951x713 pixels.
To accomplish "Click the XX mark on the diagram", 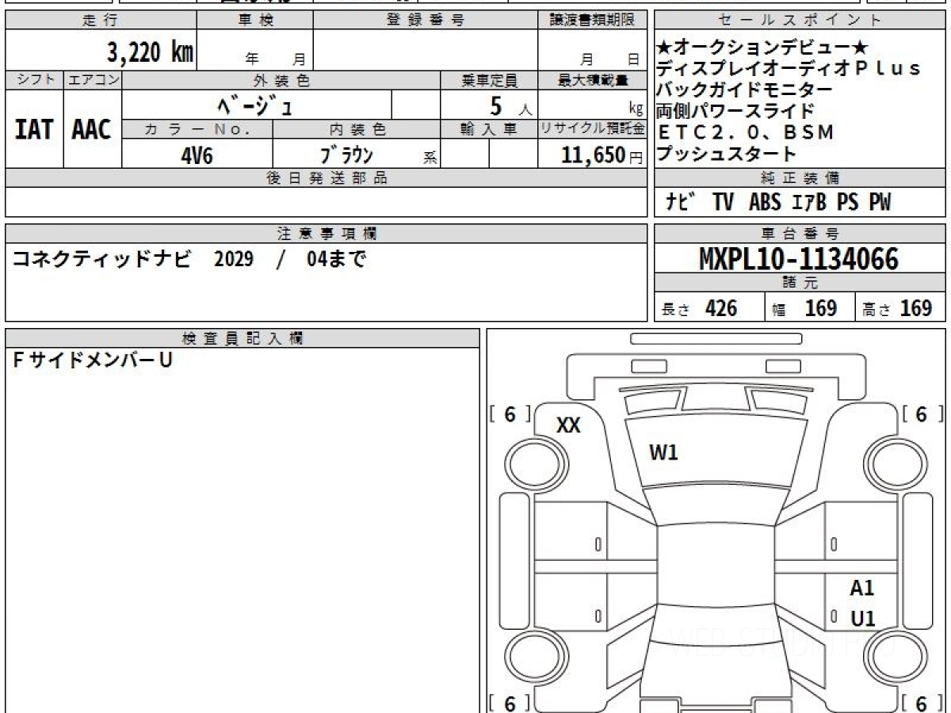I will [568, 425].
